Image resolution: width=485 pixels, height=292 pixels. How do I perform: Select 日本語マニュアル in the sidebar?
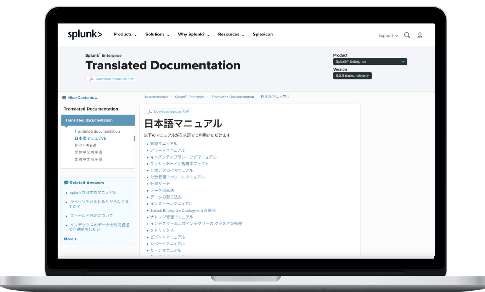(x=90, y=138)
